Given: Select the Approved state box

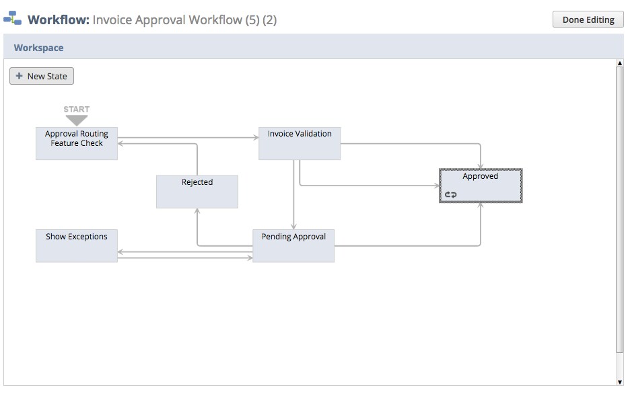Looking at the screenshot, I should pyautogui.click(x=481, y=186).
